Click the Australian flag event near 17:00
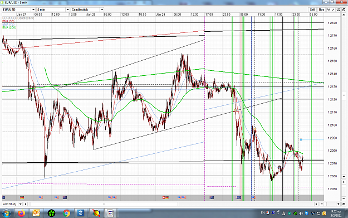The width and height of the screenshot is (348, 218). click(x=212, y=197)
